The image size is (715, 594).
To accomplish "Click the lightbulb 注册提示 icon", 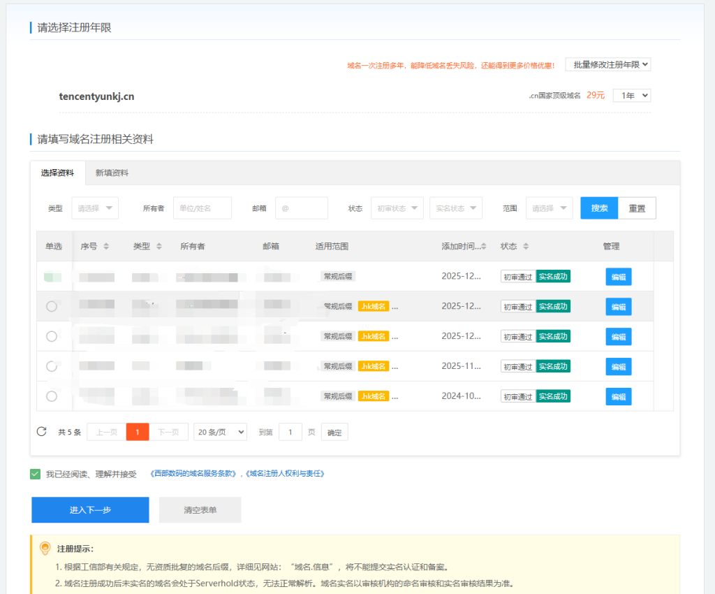I will 45,548.
